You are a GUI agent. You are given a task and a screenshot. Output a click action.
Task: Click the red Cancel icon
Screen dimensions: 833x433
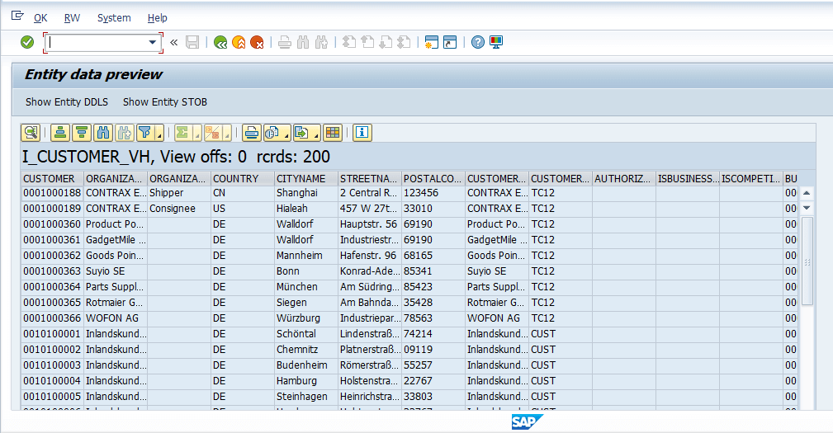[257, 42]
